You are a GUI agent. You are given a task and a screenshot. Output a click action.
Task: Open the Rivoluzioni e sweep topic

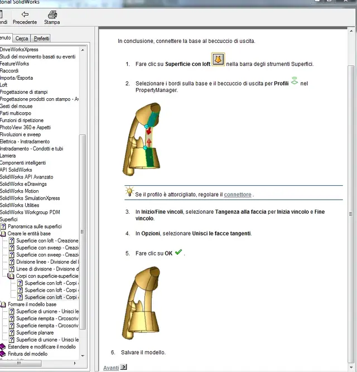click(x=20, y=134)
